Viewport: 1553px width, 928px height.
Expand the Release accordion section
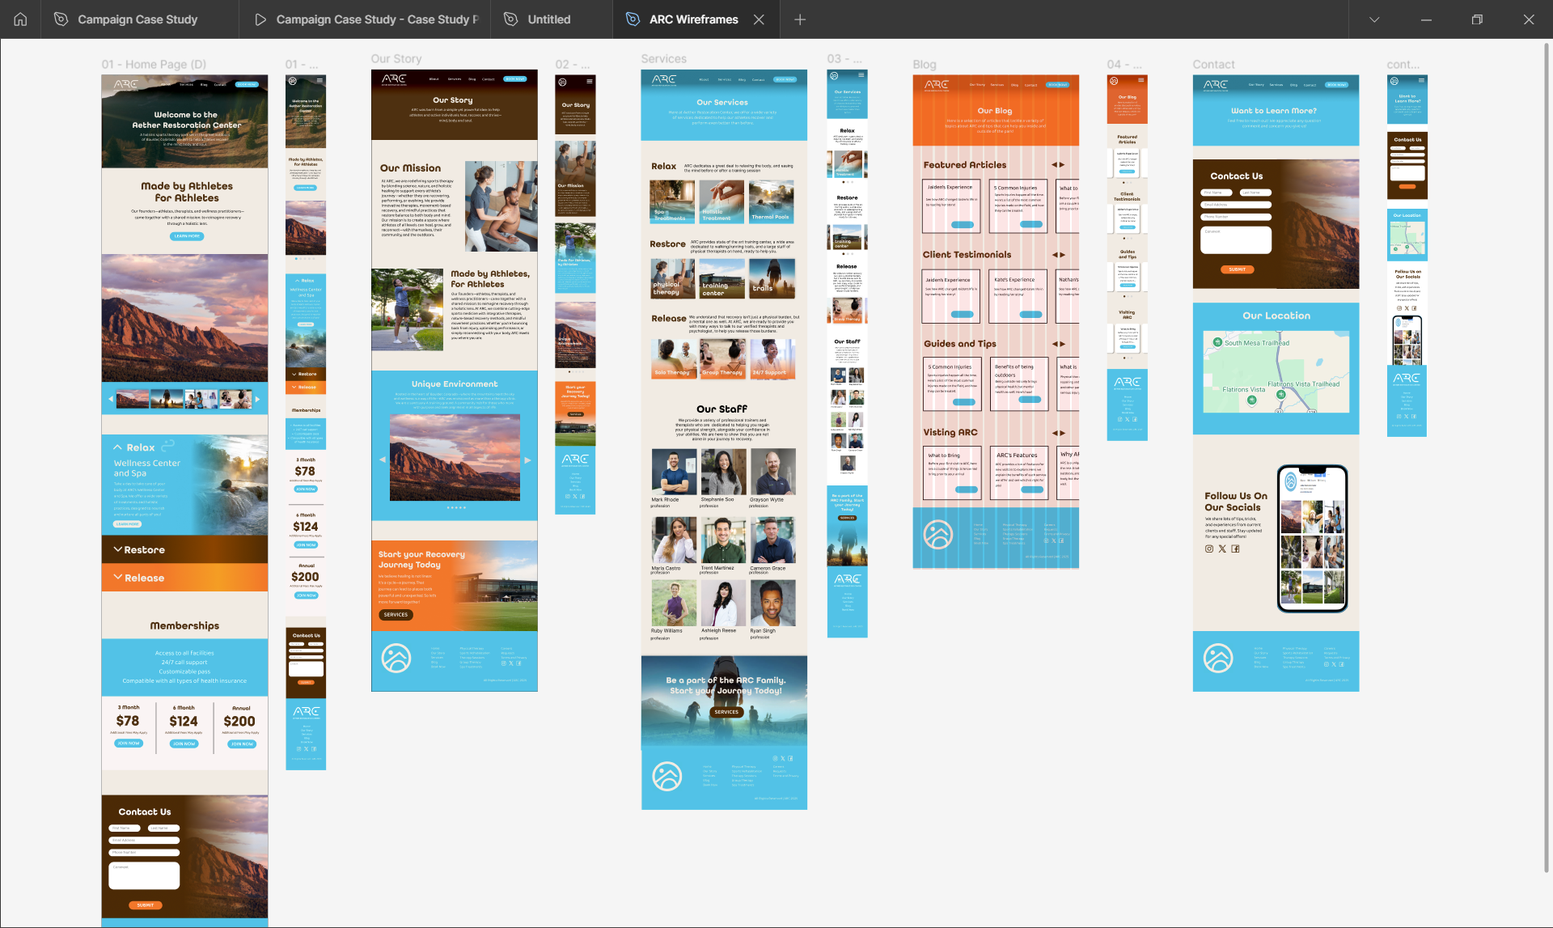pos(118,578)
